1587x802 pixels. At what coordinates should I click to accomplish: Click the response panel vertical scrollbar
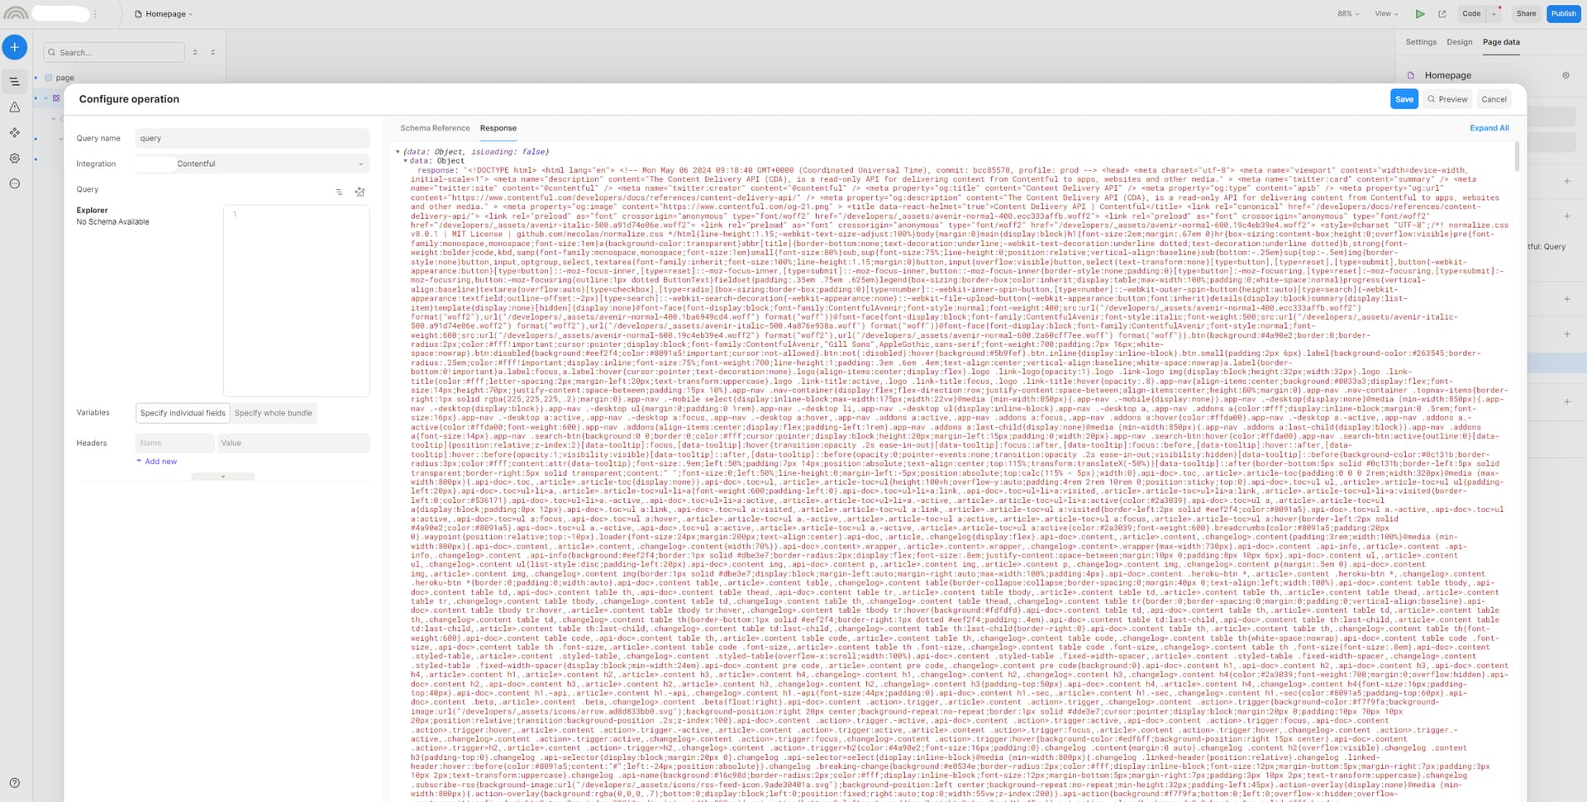1517,157
